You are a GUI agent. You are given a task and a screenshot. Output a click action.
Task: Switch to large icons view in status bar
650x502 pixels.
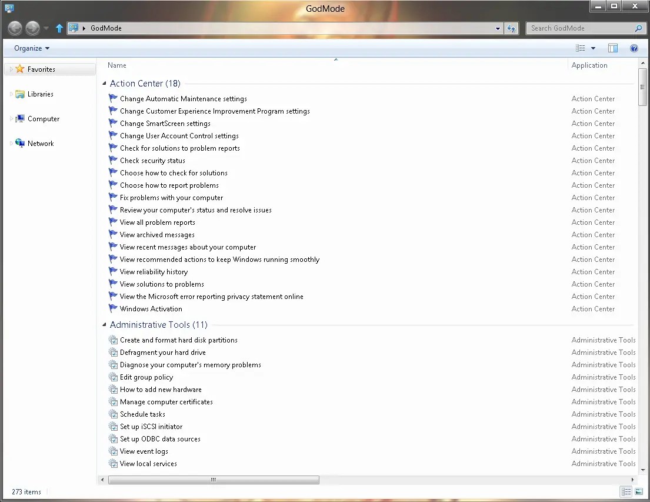pos(639,491)
